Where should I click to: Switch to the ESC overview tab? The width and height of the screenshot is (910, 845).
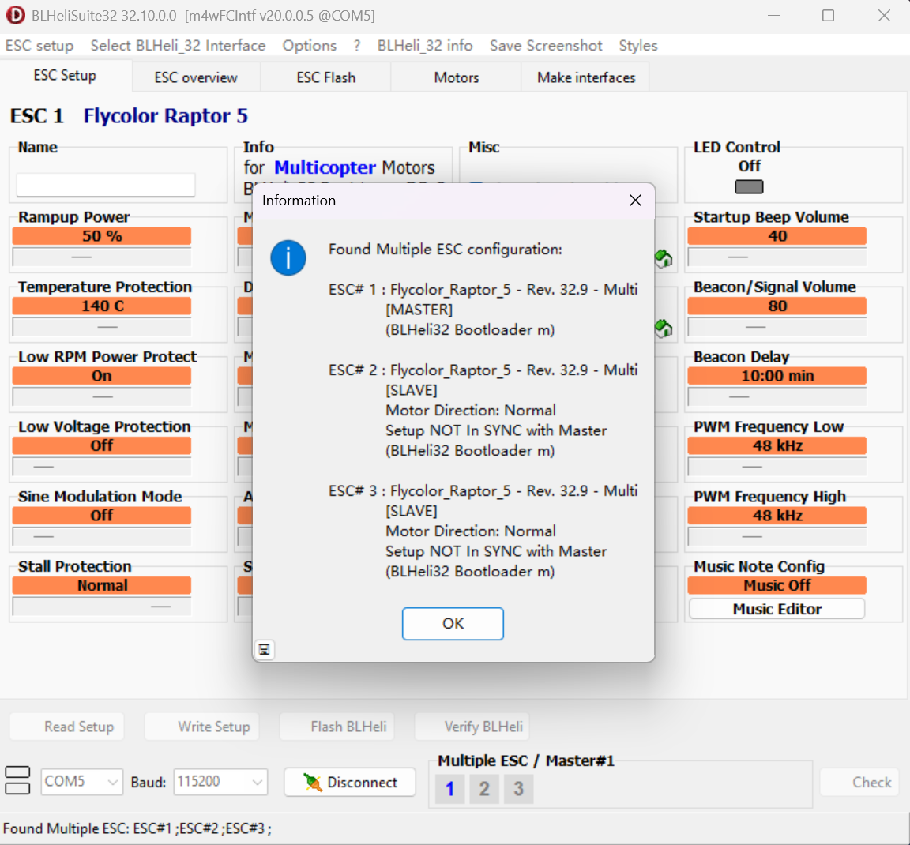pos(196,77)
